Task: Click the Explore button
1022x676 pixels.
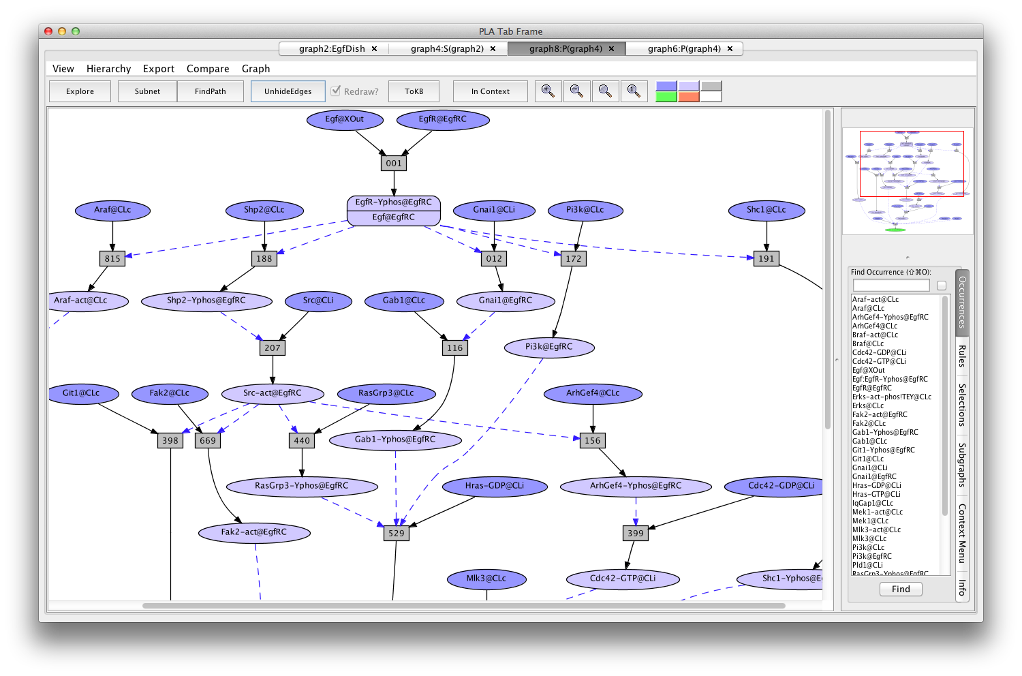Action: 80,91
